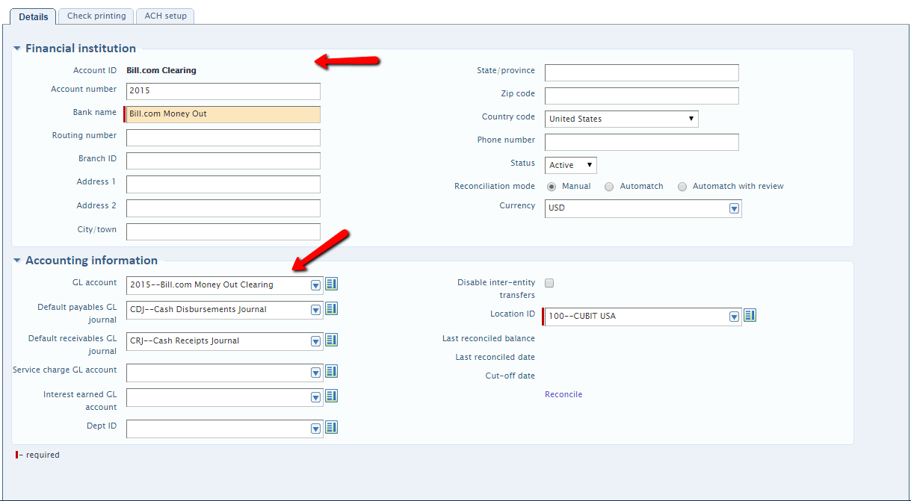Click the Address 2 field
Image resolution: width=911 pixels, height=501 pixels.
click(x=223, y=208)
